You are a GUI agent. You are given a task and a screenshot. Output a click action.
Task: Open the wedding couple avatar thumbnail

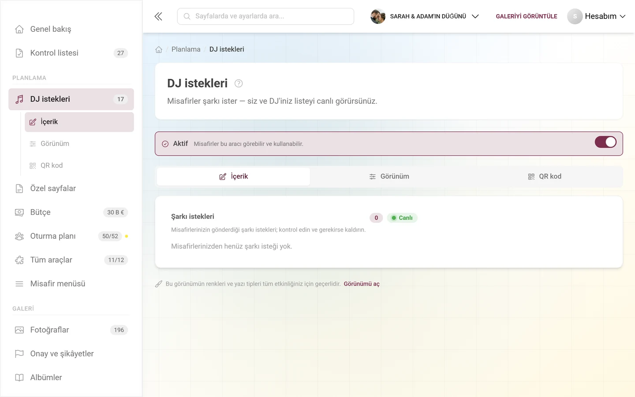click(378, 16)
